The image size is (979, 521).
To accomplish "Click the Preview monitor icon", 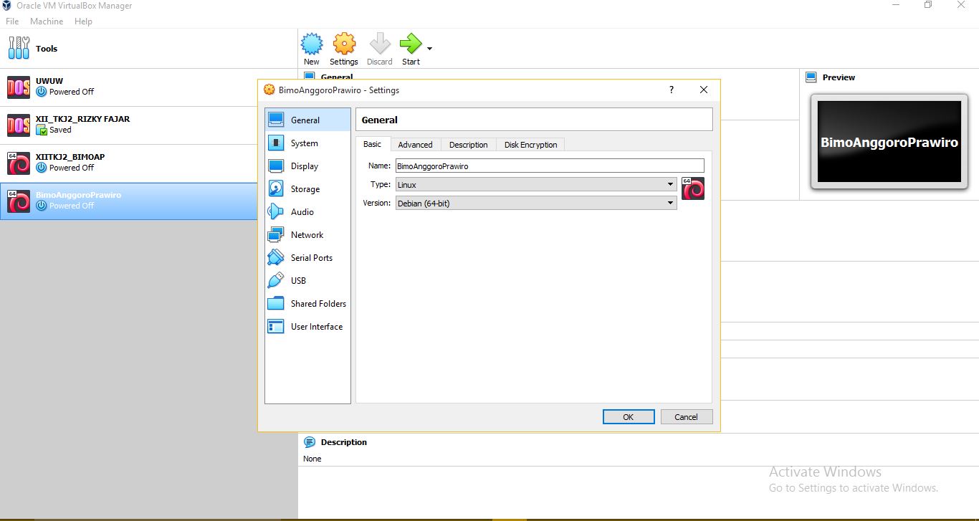I will 811,77.
